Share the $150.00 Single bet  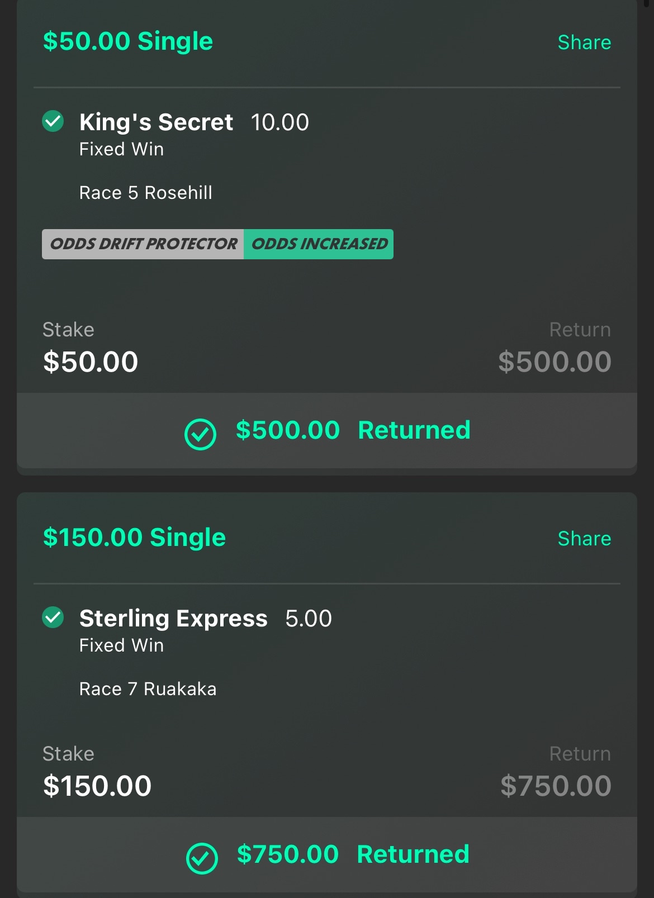pyautogui.click(x=584, y=539)
